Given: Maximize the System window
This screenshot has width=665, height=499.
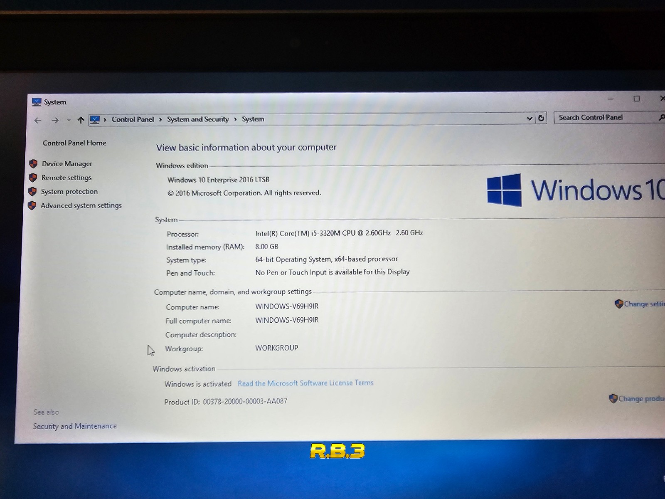Looking at the screenshot, I should 636,99.
